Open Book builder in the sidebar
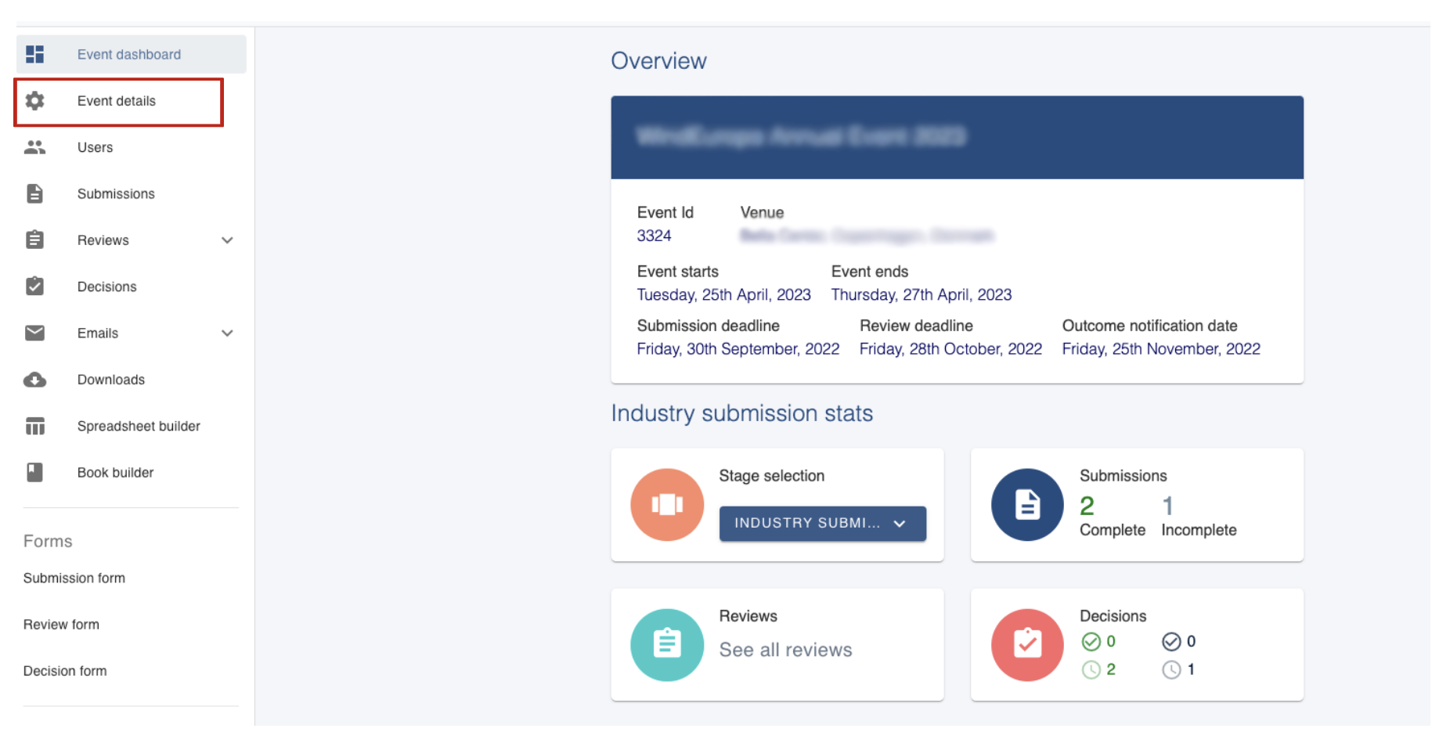Image resolution: width=1450 pixels, height=750 pixels. (x=132, y=472)
